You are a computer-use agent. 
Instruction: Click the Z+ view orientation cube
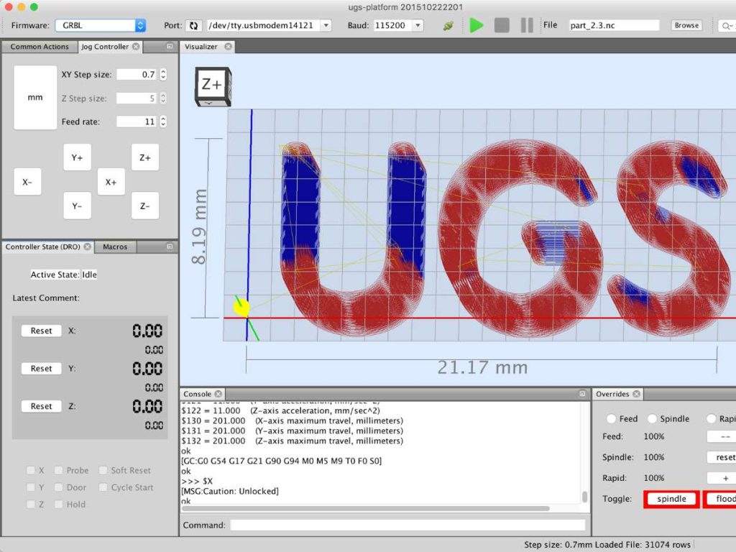(213, 86)
